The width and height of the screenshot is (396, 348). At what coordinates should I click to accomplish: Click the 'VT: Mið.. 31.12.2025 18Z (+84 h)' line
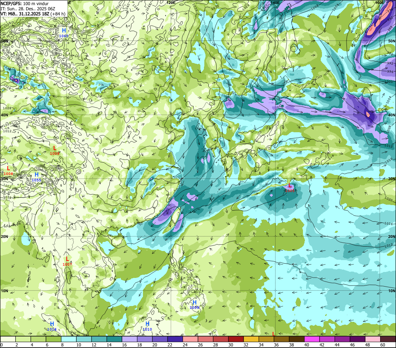pyautogui.click(x=33, y=14)
